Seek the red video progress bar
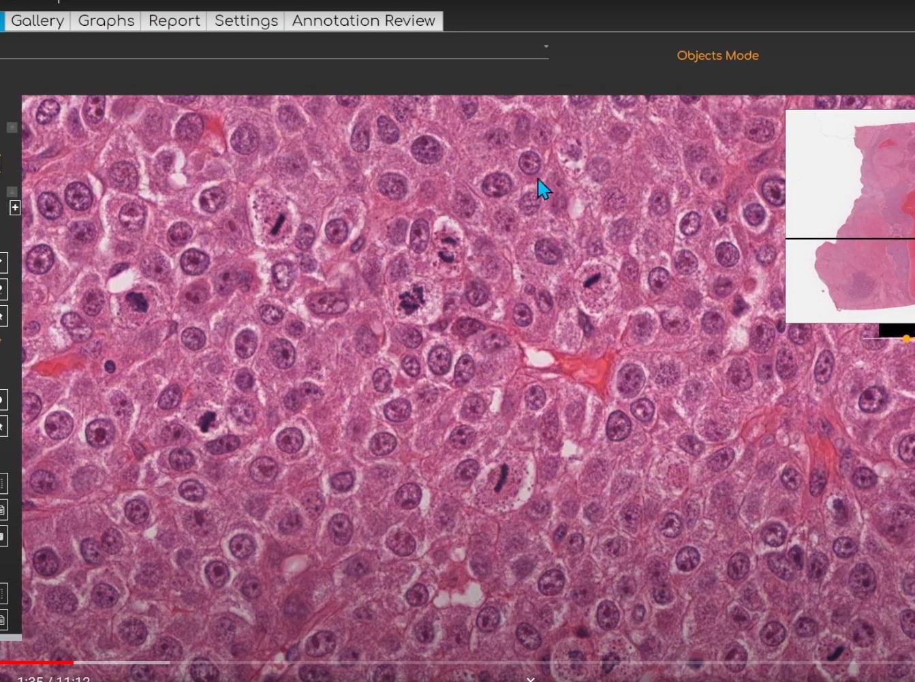The width and height of the screenshot is (915, 682). click(37, 662)
